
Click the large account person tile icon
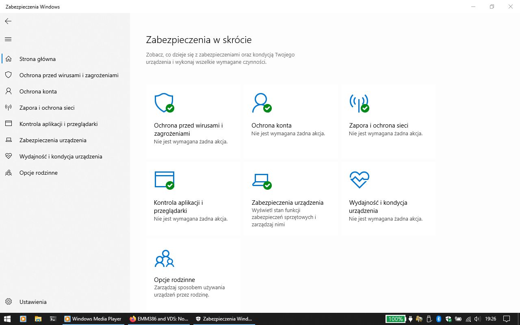pos(262,103)
